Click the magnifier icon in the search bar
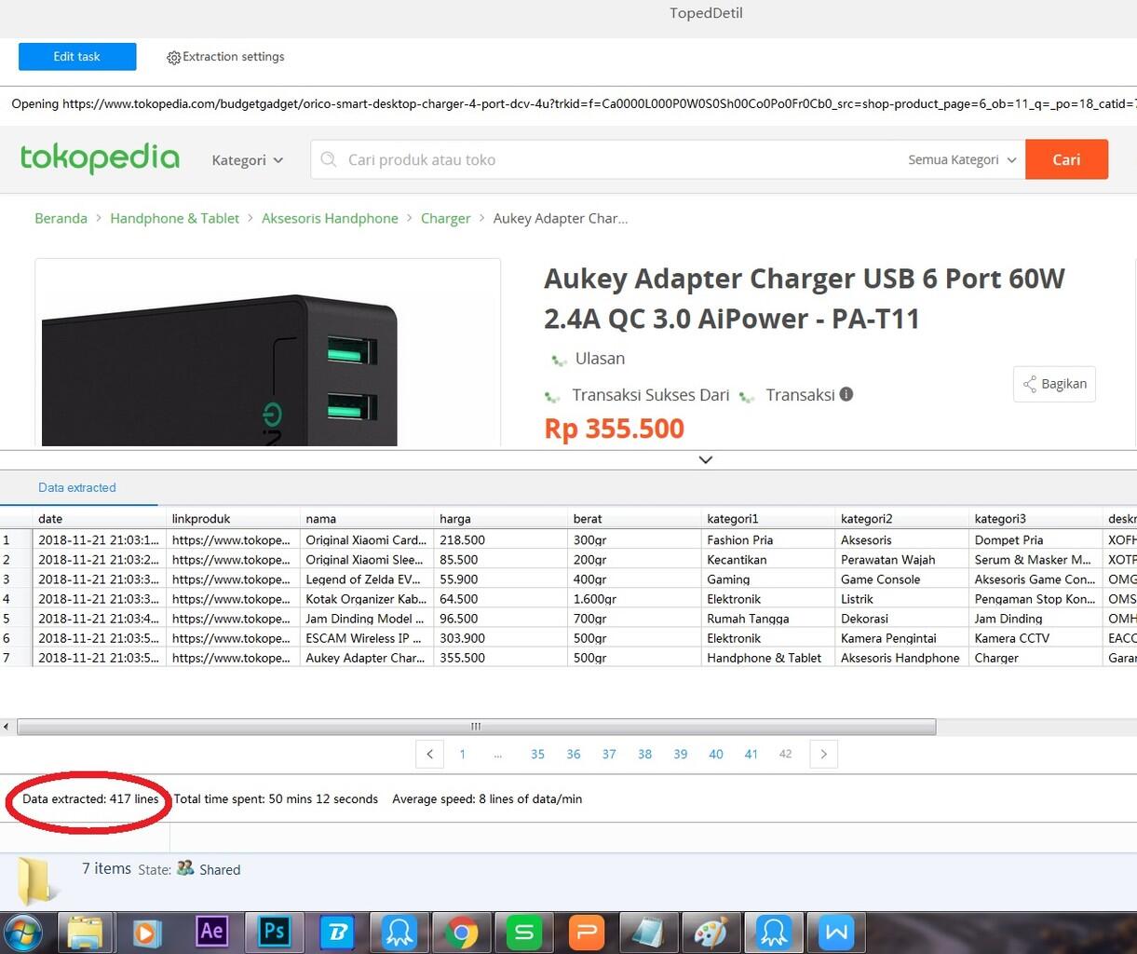The height and width of the screenshot is (954, 1137). 328,159
